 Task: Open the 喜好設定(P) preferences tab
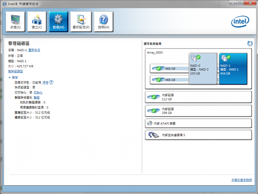[81, 21]
